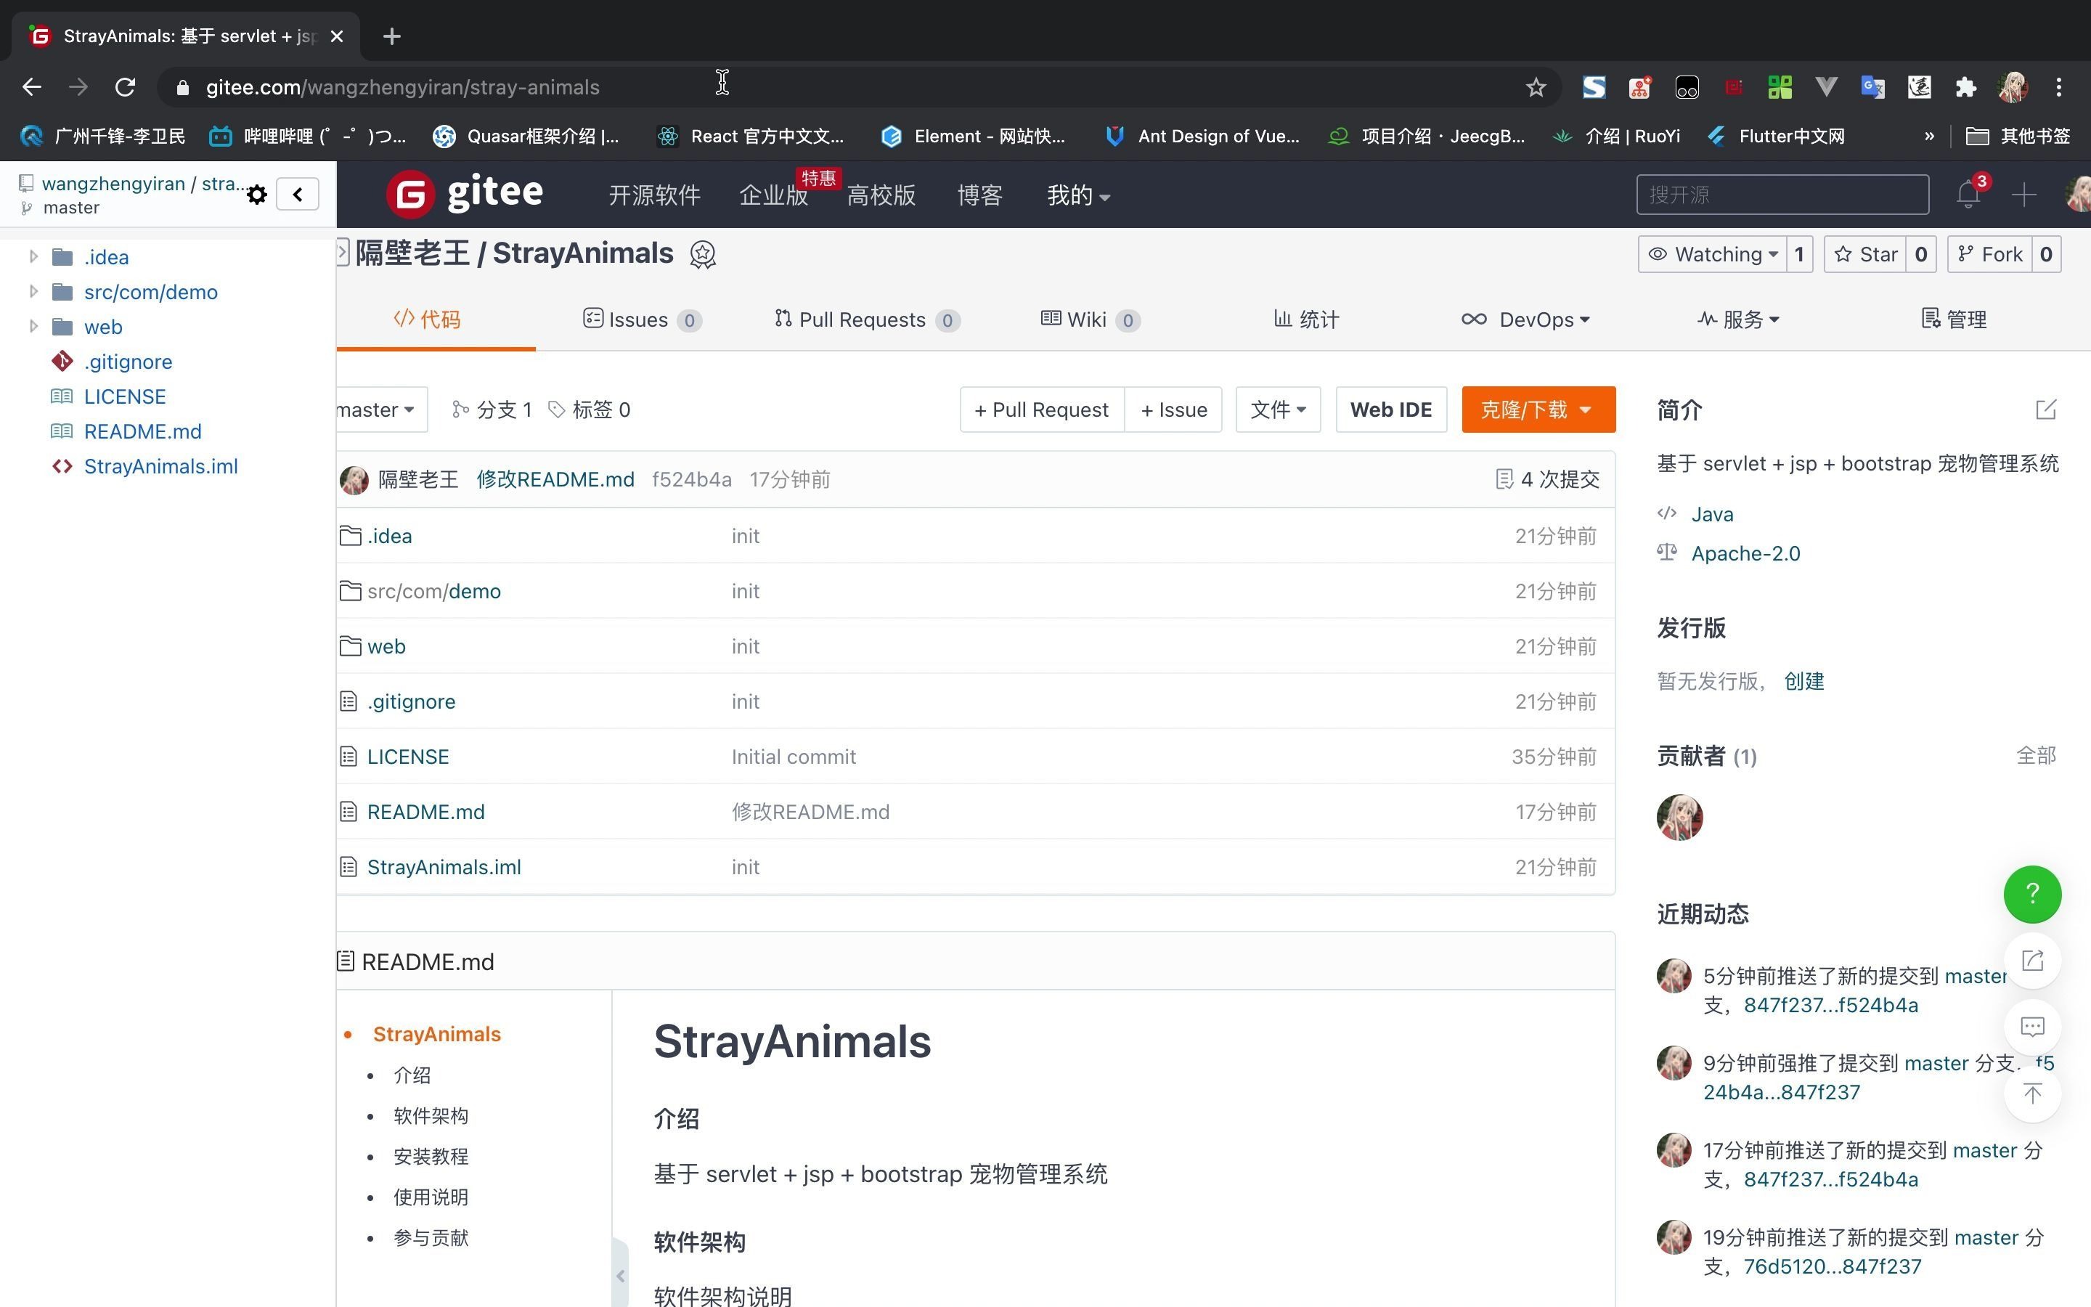This screenshot has width=2091, height=1307.
Task: Collapse the file tree sidebar panel
Action: point(298,195)
